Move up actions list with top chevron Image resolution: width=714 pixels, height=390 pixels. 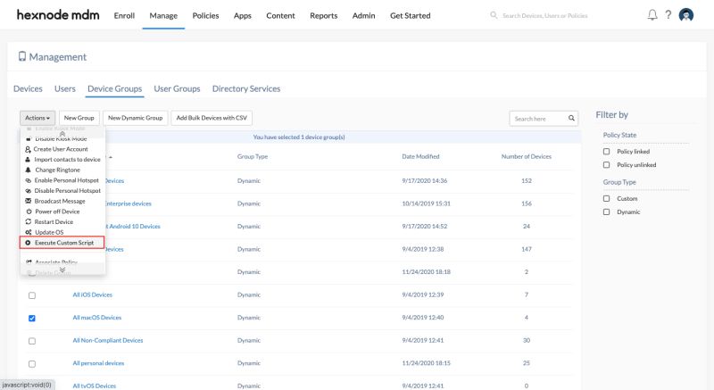click(62, 134)
